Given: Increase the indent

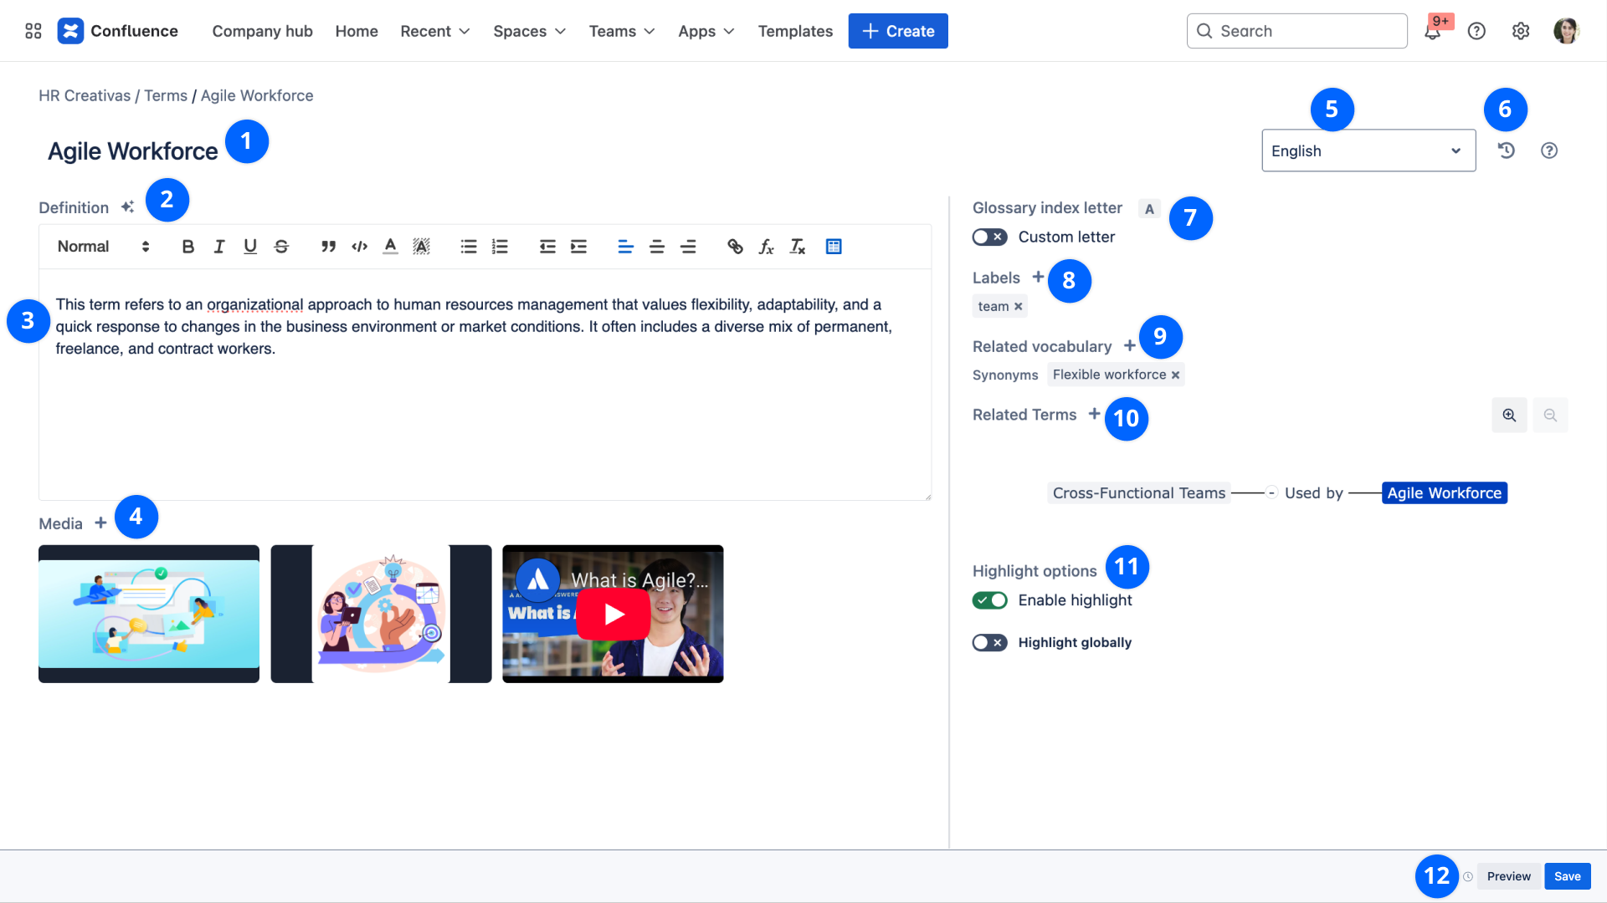Looking at the screenshot, I should click(578, 247).
